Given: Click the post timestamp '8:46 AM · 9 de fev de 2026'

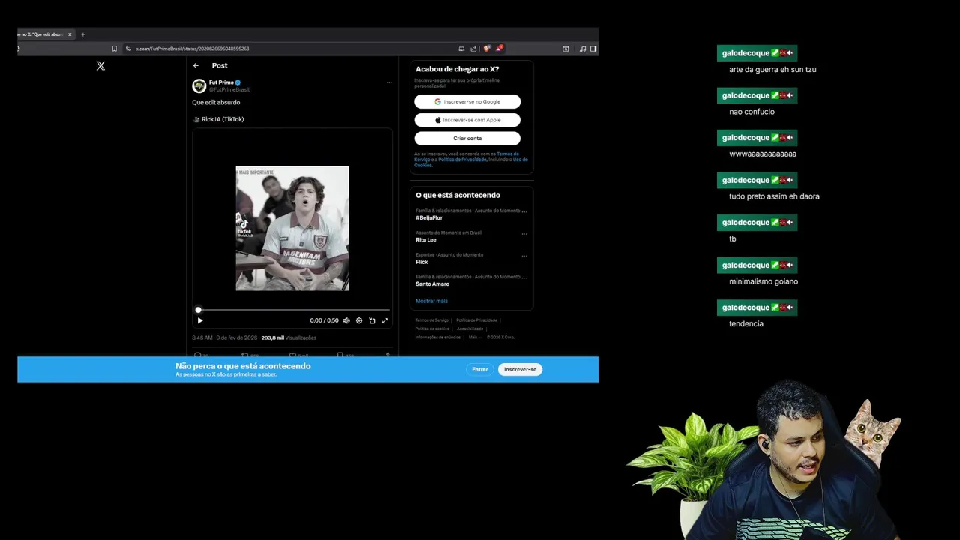Looking at the screenshot, I should (224, 337).
